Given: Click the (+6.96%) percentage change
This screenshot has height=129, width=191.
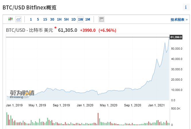Looking at the screenshot, I should (x=107, y=30).
